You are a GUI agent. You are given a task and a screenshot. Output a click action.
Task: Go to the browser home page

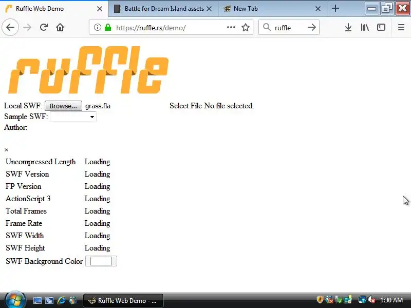[x=60, y=27]
